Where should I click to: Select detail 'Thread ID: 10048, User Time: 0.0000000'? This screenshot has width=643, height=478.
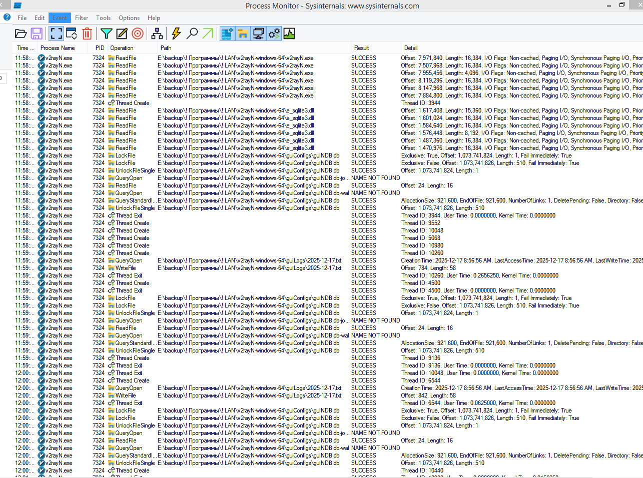pos(480,373)
